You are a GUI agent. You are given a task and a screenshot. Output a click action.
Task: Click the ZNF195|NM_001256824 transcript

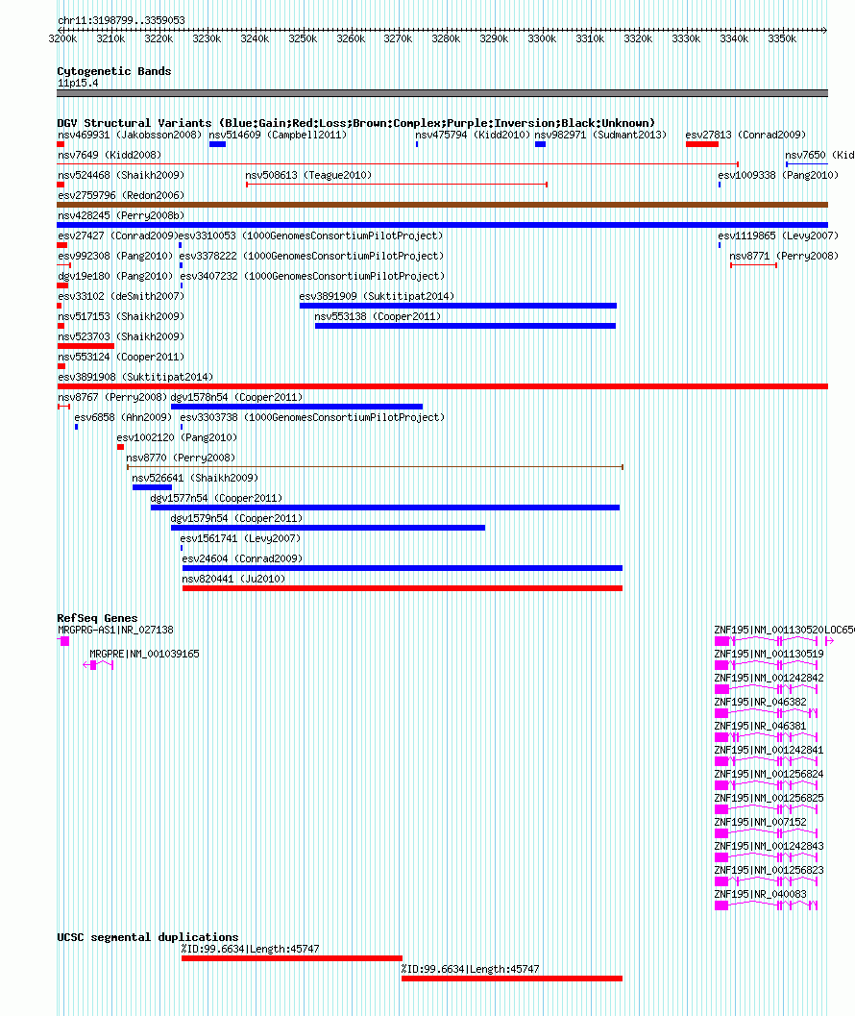[x=766, y=785]
